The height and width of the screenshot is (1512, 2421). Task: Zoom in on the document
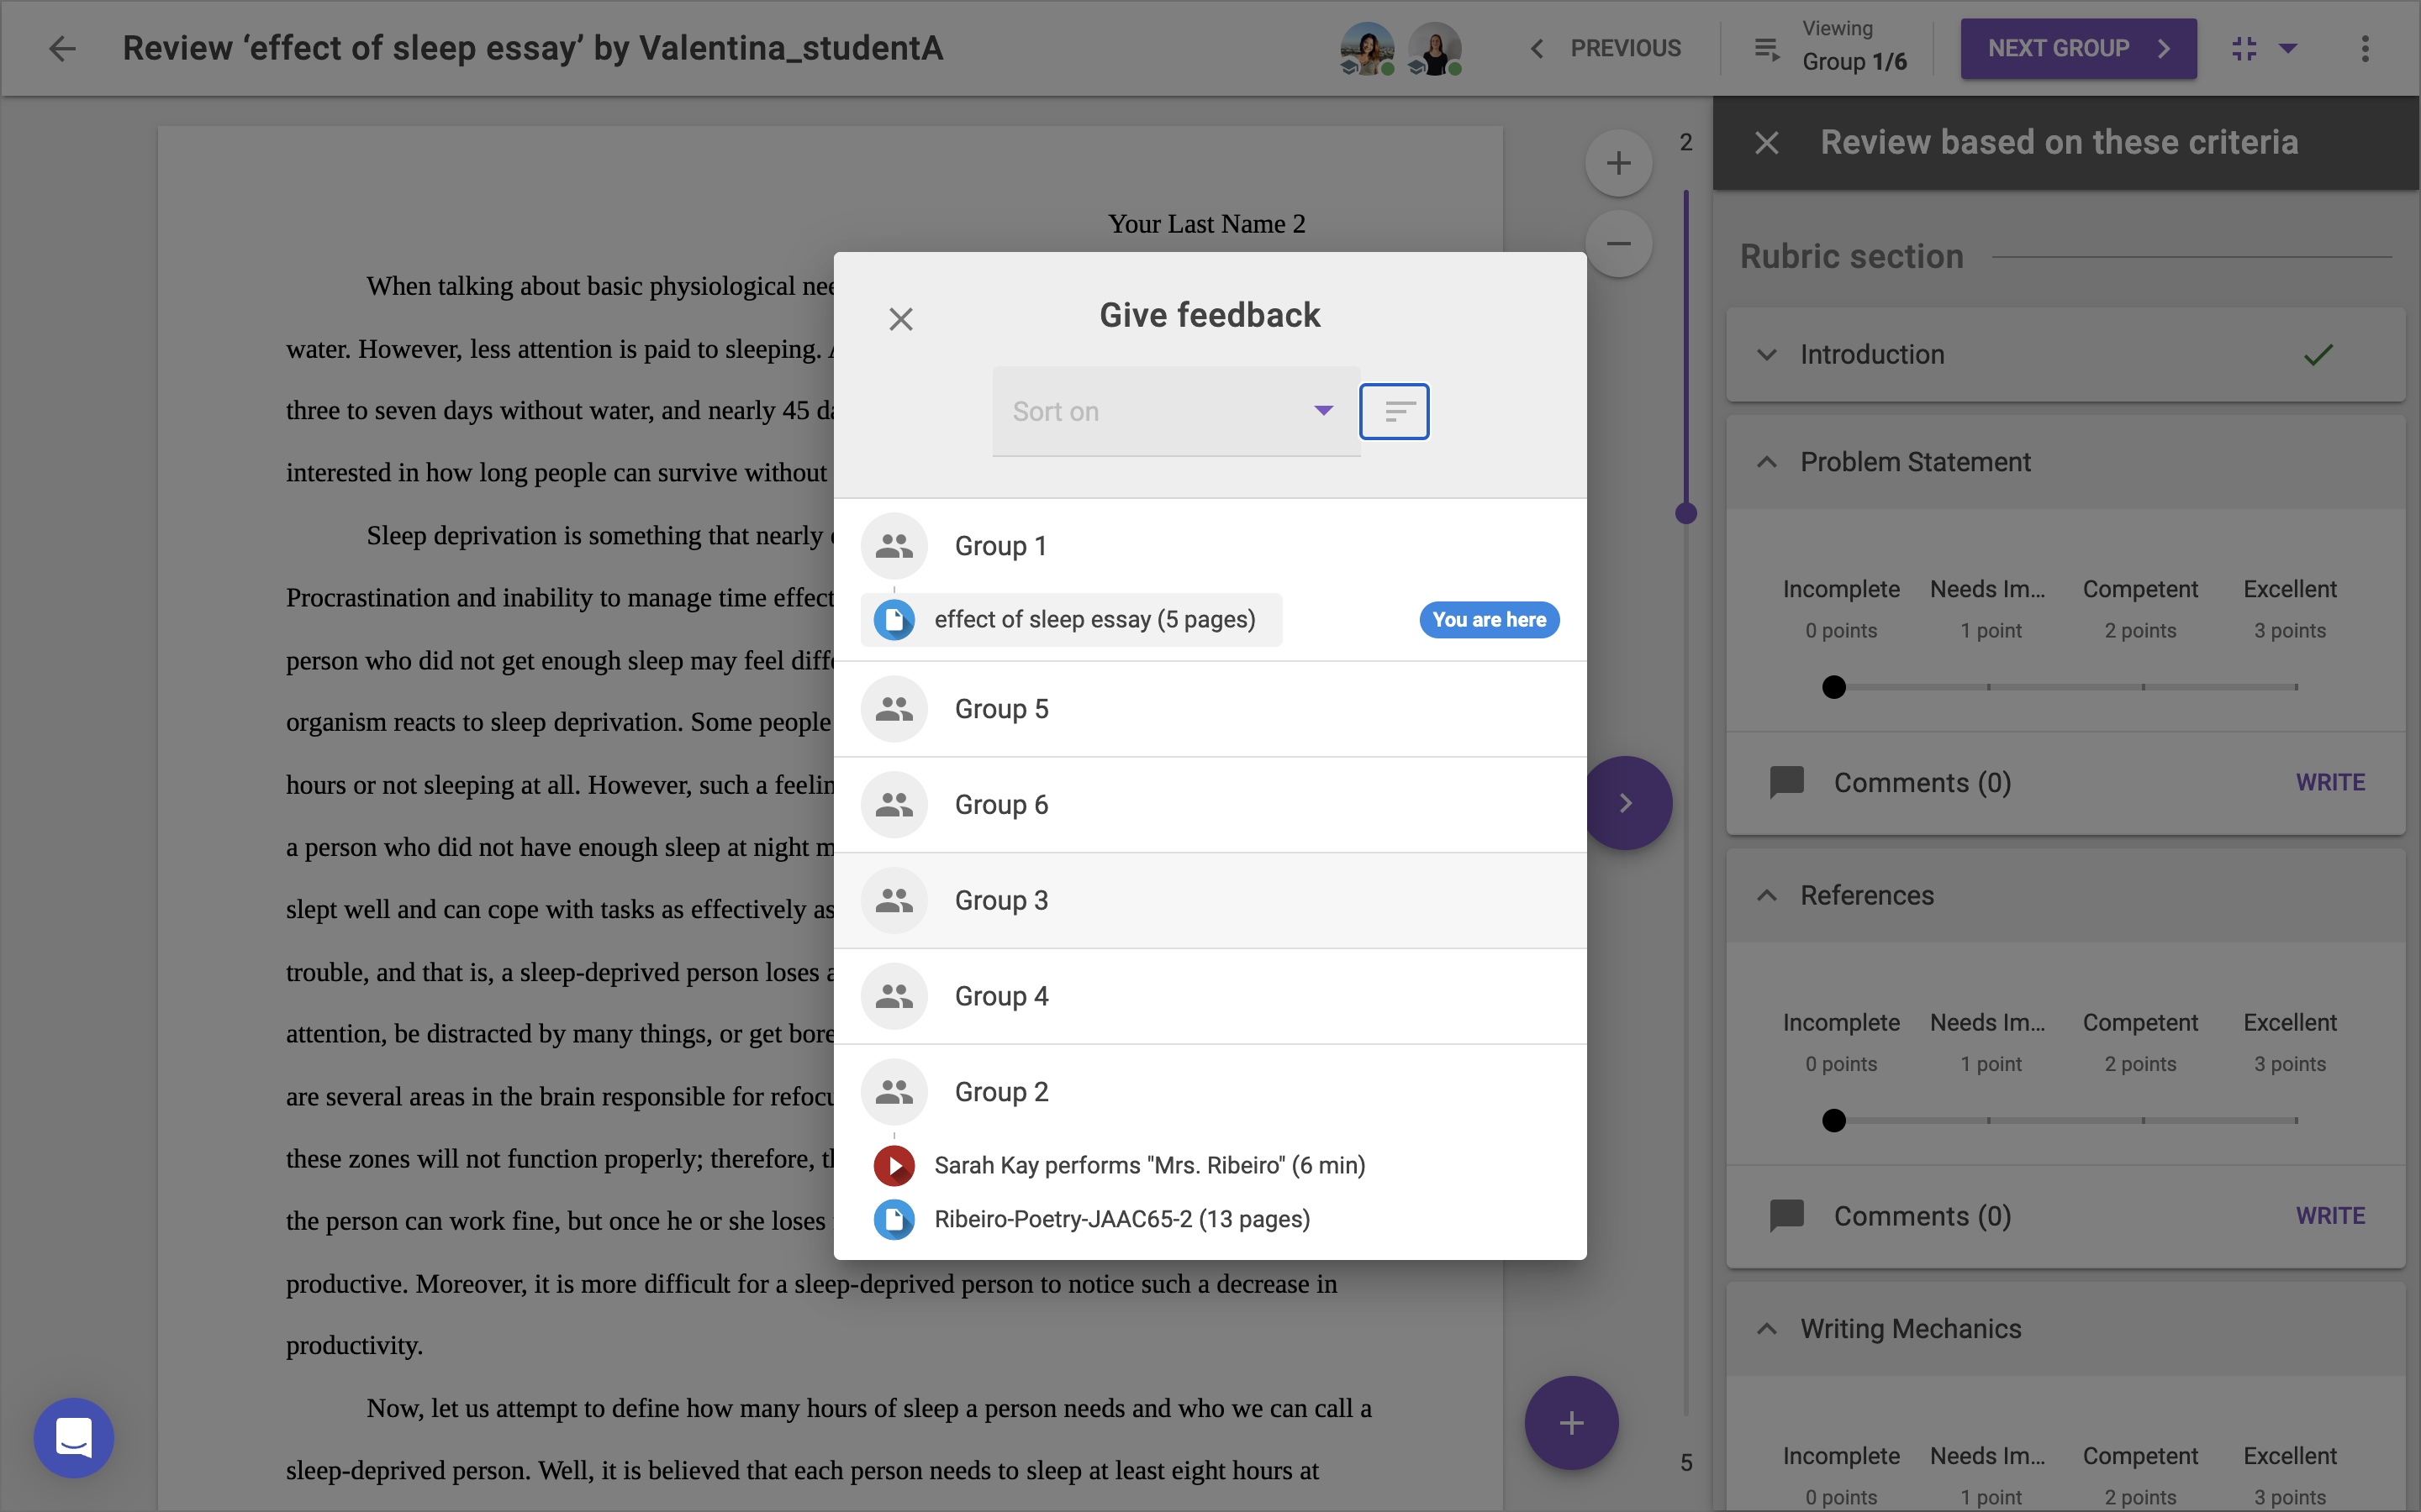(x=1617, y=163)
